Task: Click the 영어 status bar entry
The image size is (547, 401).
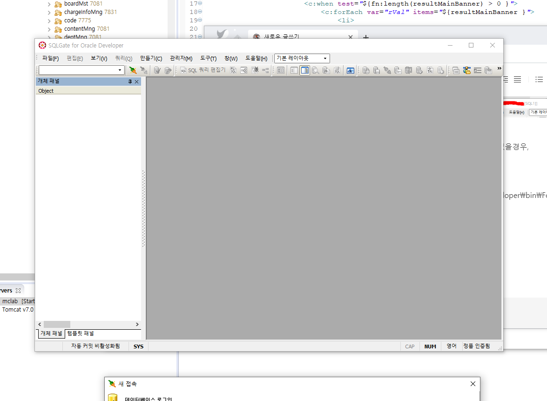Action: [x=452, y=346]
